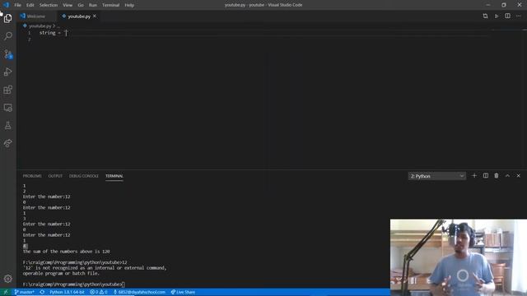
Task: Split the terminal panel
Action: (486, 175)
